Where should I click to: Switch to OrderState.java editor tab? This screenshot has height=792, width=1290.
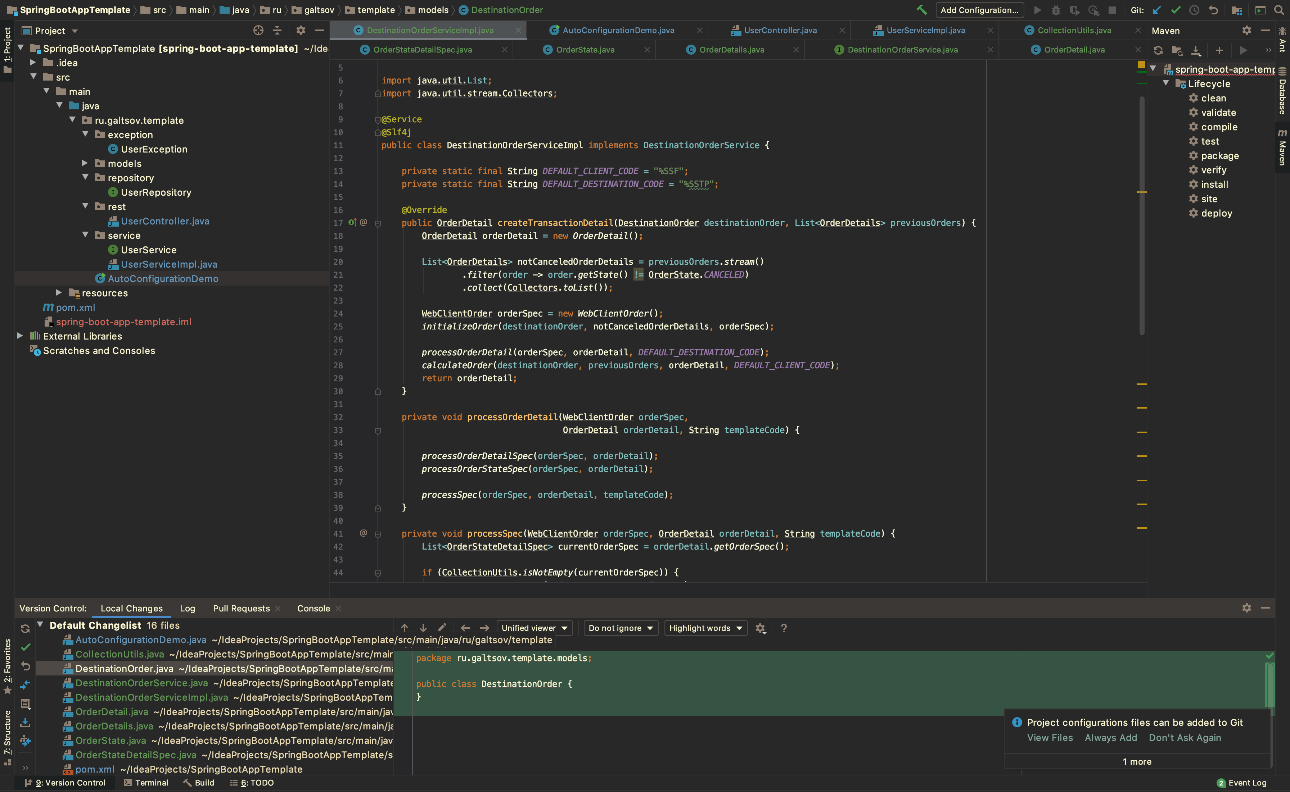point(585,50)
